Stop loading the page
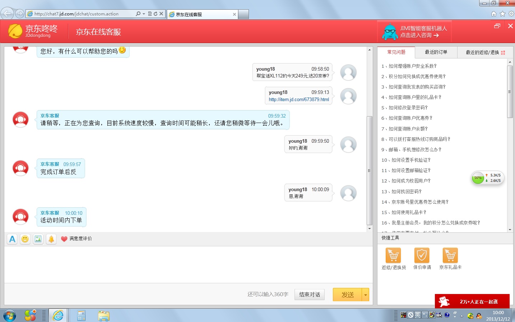Screen dimensions: 515x322 point(161,14)
